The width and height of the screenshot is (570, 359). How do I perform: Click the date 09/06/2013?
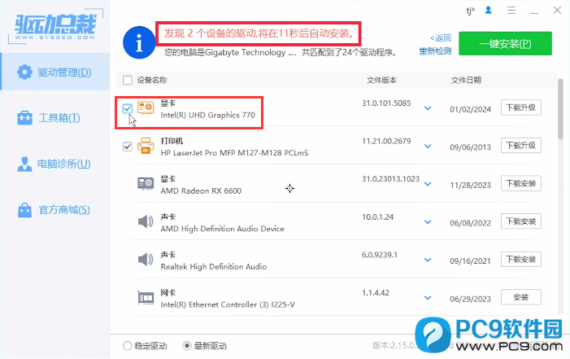(471, 147)
